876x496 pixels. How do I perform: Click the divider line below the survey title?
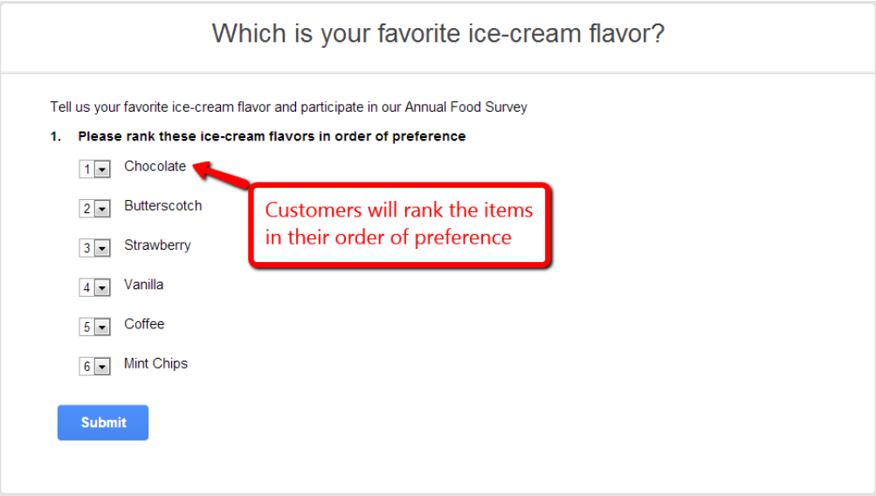438,72
